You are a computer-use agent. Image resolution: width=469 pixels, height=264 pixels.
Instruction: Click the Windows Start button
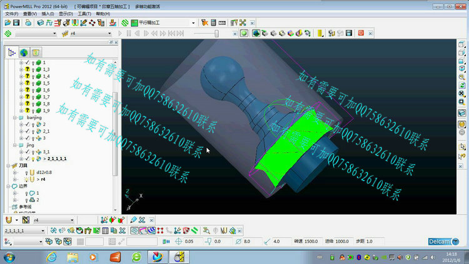coord(9,257)
